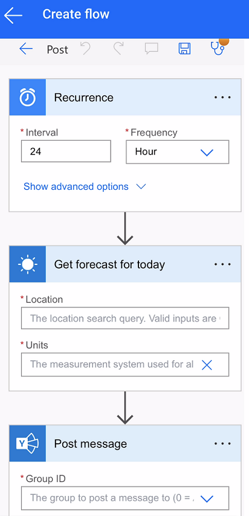This screenshot has width=249, height=516.
Task: Open the Frequency dropdown showing Hour
Action: [178, 152]
